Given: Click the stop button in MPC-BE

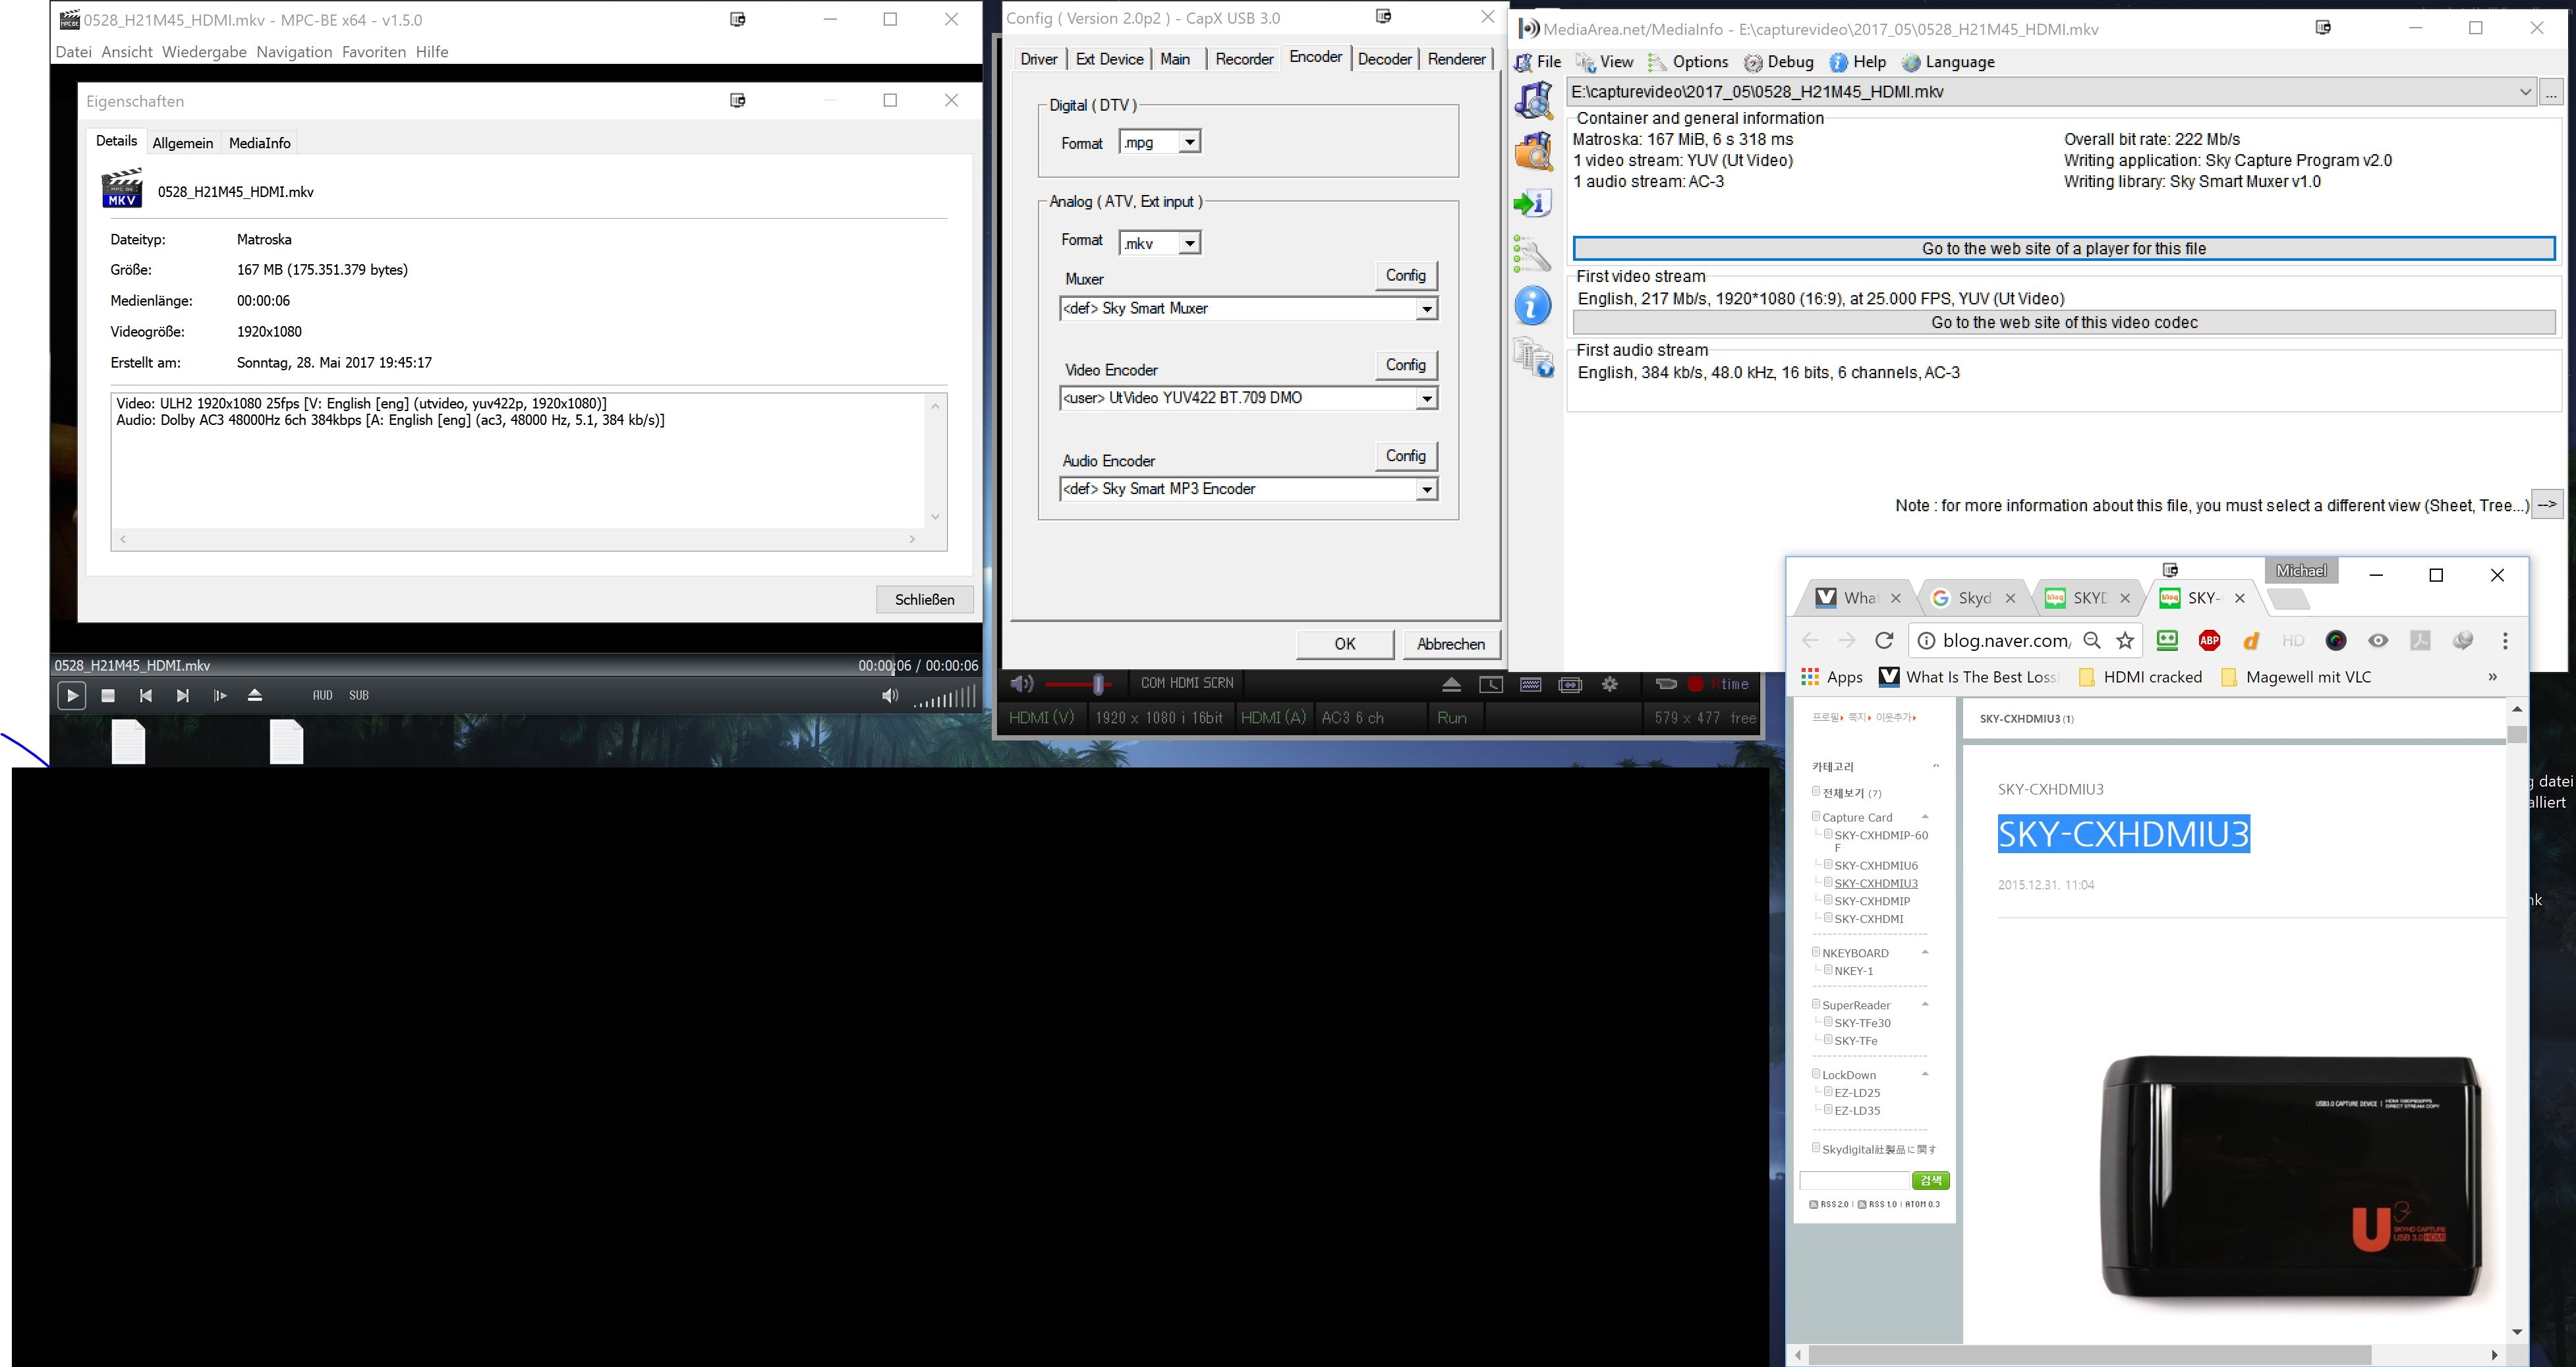Looking at the screenshot, I should pos(107,694).
